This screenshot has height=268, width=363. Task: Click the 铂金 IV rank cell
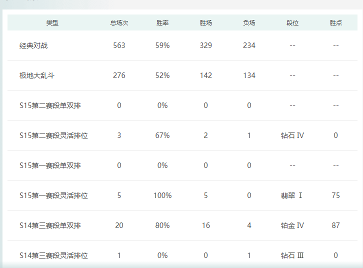point(292,225)
